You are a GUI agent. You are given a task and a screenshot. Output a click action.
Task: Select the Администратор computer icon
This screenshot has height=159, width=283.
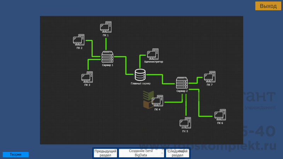point(153,54)
